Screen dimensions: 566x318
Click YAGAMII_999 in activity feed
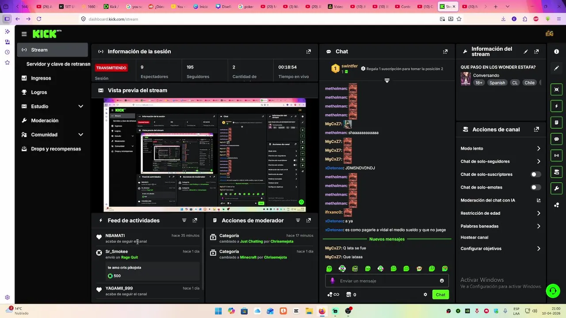[119, 288]
